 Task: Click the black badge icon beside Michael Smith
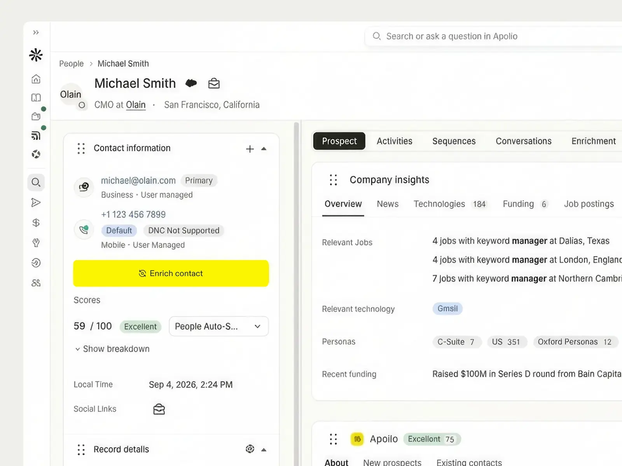[191, 83]
